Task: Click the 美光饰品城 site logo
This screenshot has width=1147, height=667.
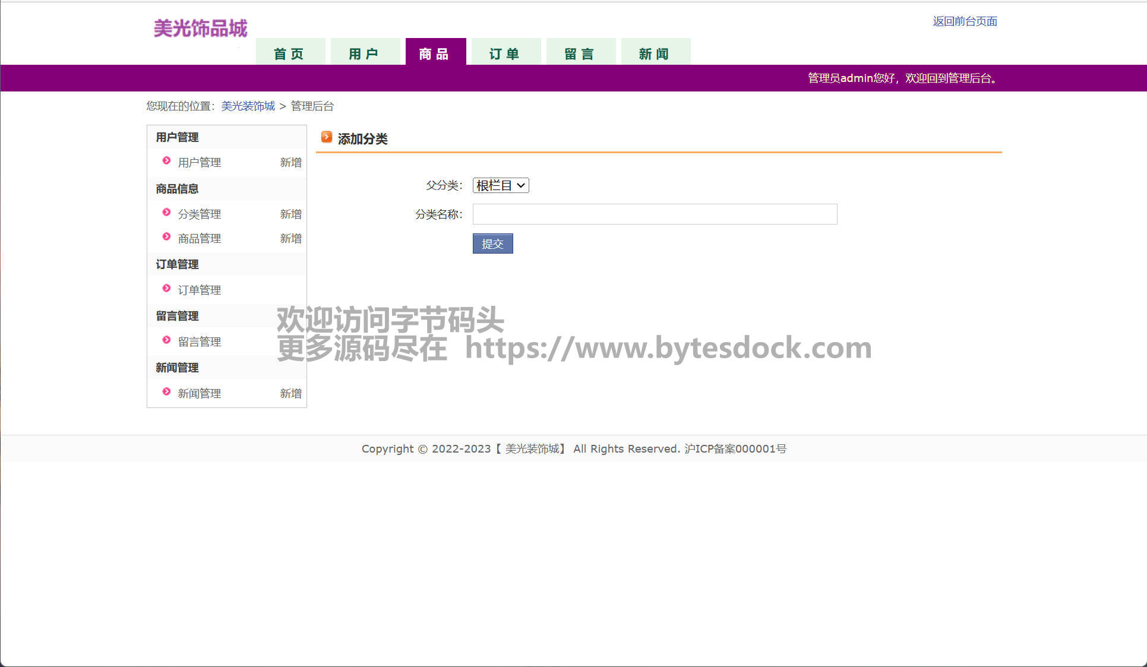Action: [200, 29]
